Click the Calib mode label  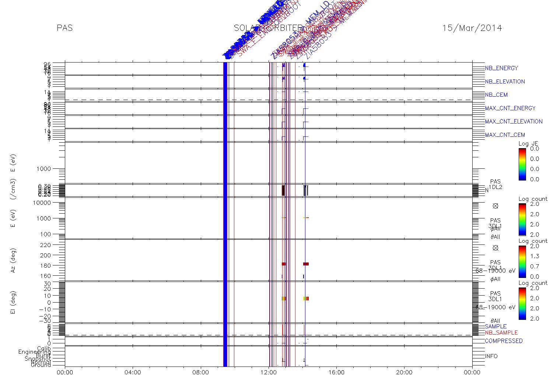(44, 349)
